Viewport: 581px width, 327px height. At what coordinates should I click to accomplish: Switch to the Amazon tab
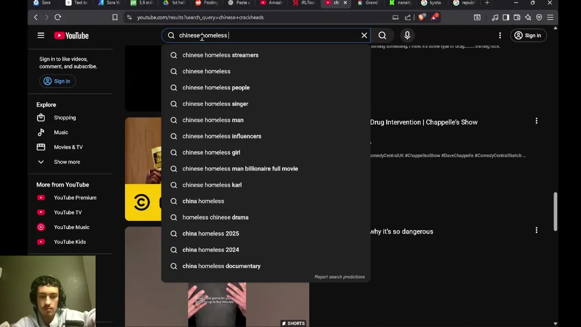pyautogui.click(x=272, y=3)
